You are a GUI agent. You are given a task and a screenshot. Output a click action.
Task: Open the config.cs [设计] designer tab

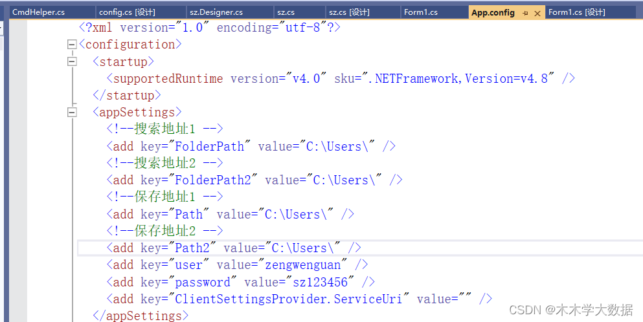tap(127, 12)
